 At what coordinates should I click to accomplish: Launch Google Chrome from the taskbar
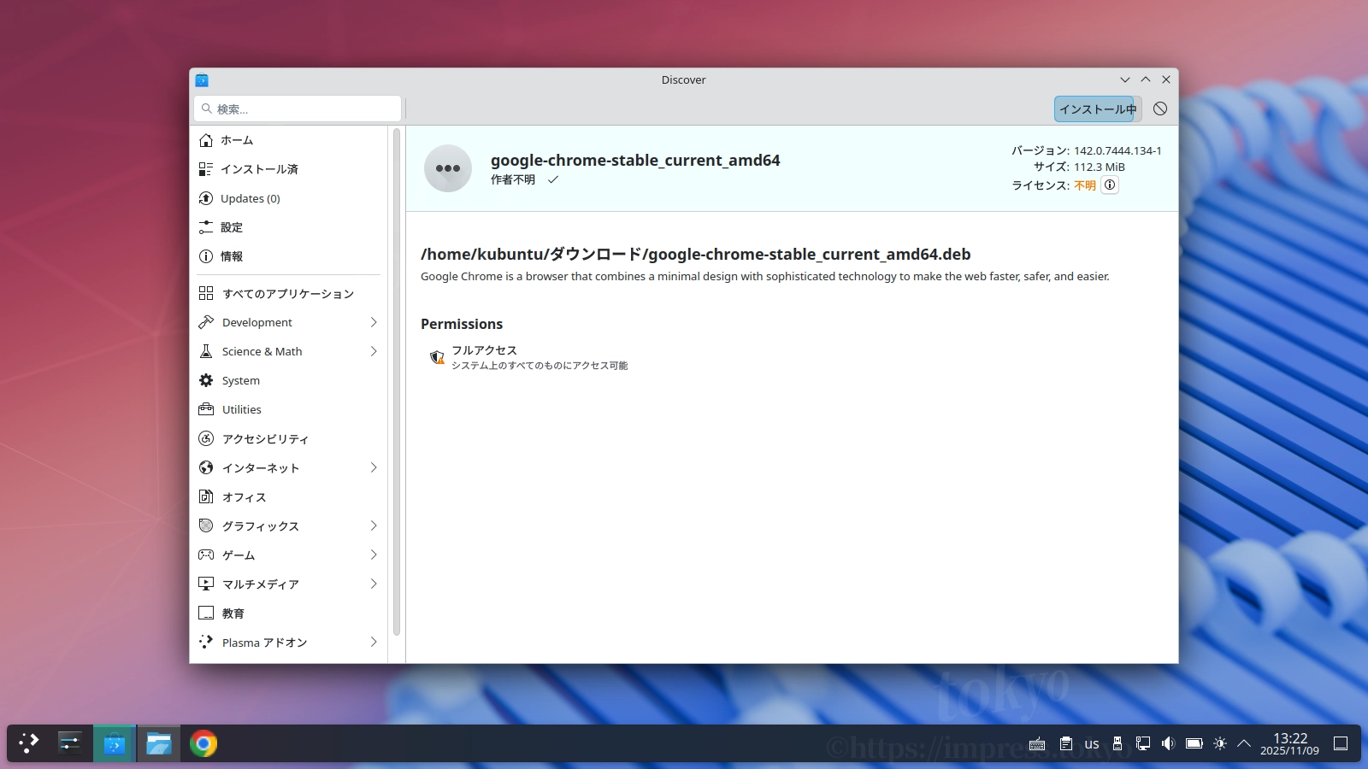[203, 743]
